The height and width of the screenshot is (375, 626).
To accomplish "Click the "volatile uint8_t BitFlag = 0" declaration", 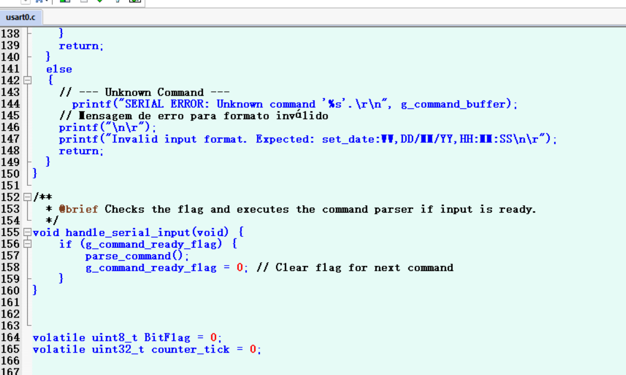I will (x=127, y=338).
